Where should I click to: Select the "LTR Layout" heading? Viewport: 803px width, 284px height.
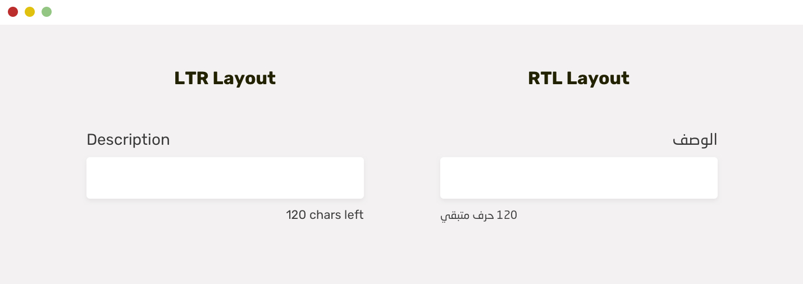[x=225, y=78]
